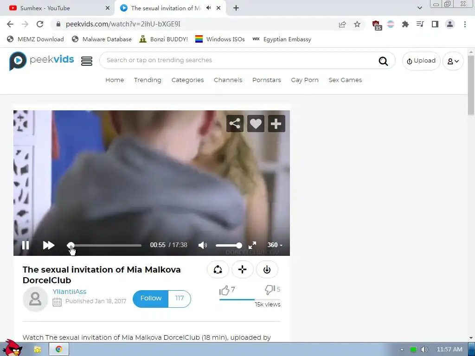This screenshot has width=475, height=356.
Task: Bookmark this page with the star icon
Action: 357,24
